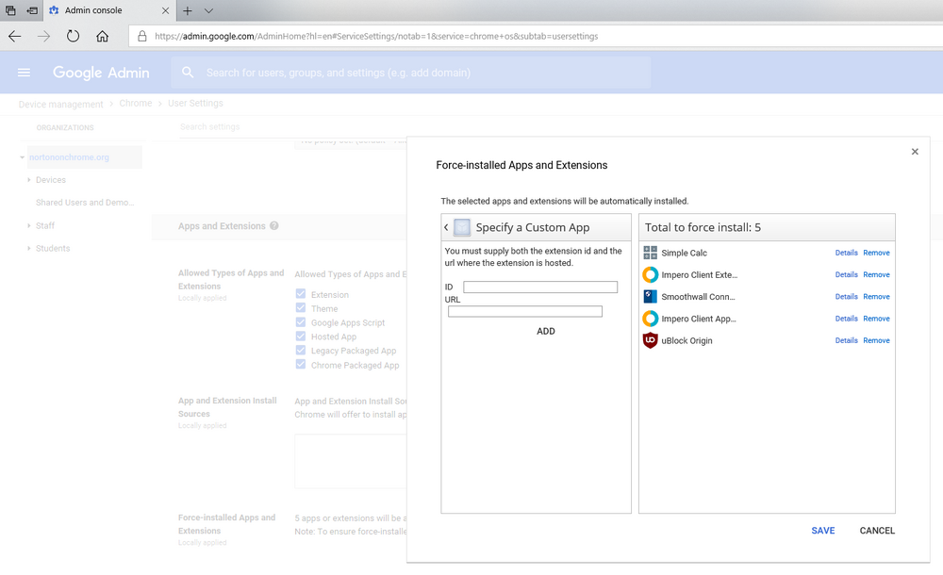Viewport: 943px width, 575px height.
Task: Click the Smoothwall Conn... icon
Action: click(650, 297)
